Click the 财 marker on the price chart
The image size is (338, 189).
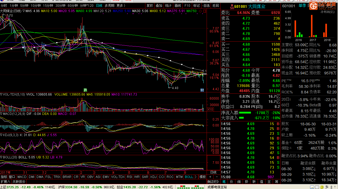click(x=202, y=90)
